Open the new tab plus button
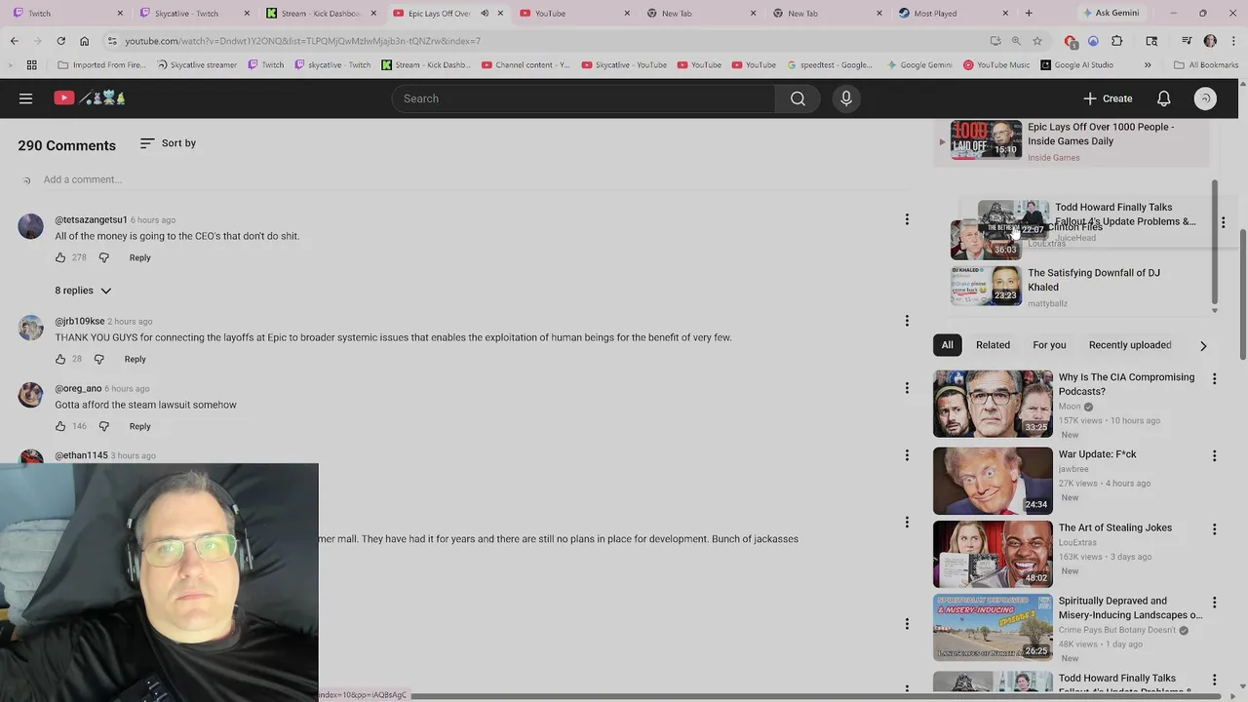Viewport: 1248px width, 702px height. coord(1029,14)
